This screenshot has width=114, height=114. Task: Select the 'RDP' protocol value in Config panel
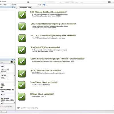pos(3,84)
